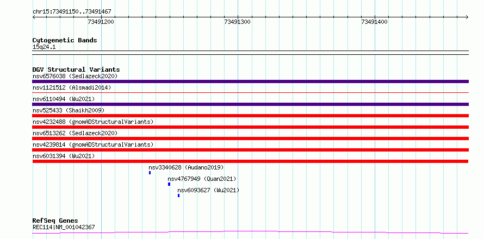484x239 pixels.
Task: Click the right arrow end of ruler
Action: pyautogui.click(x=467, y=17)
